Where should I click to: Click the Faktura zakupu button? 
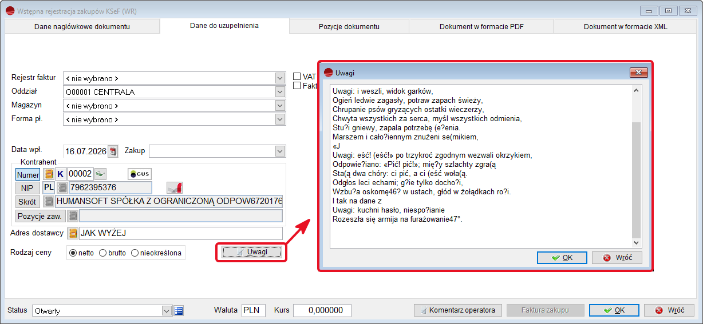point(545,310)
